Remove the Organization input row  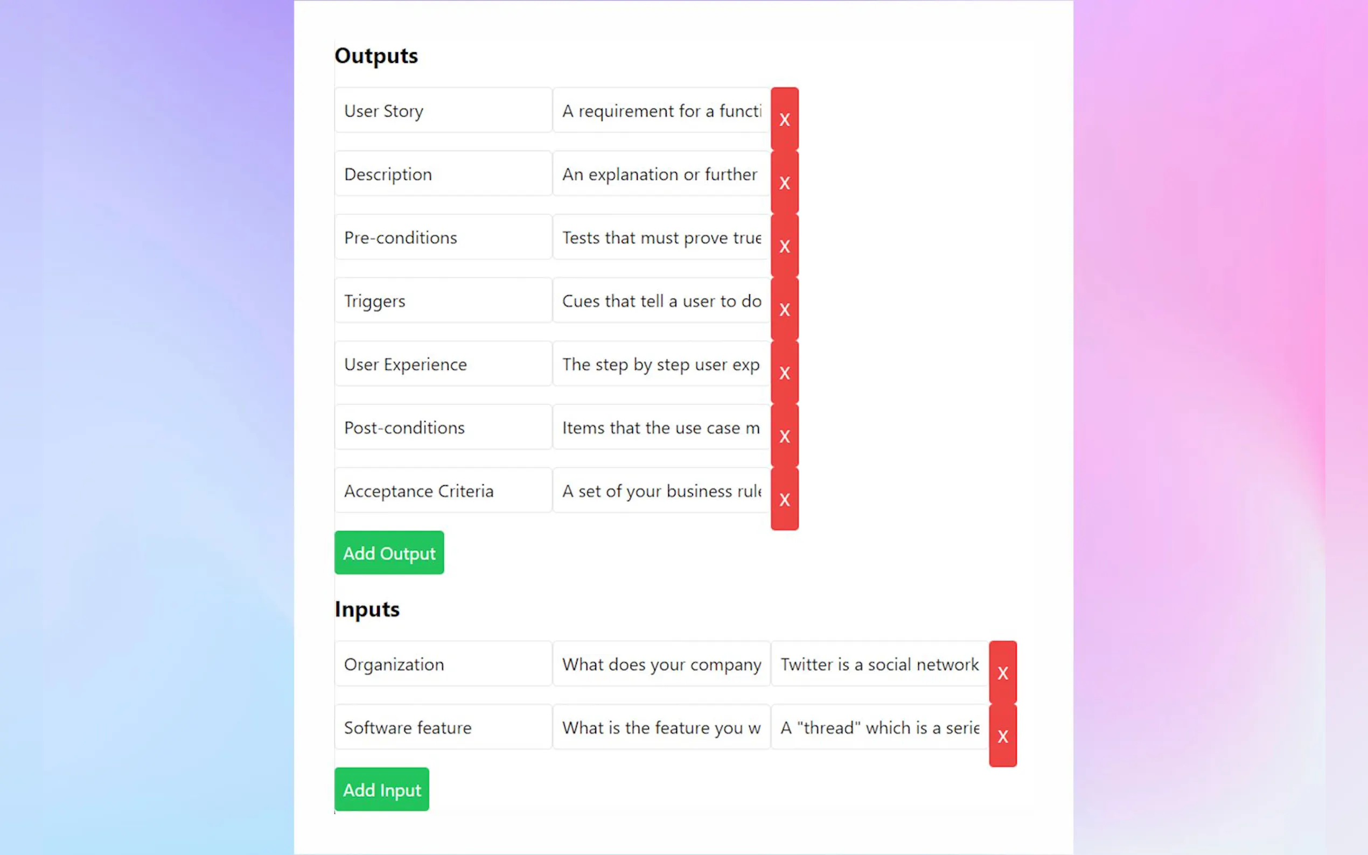click(x=1003, y=672)
